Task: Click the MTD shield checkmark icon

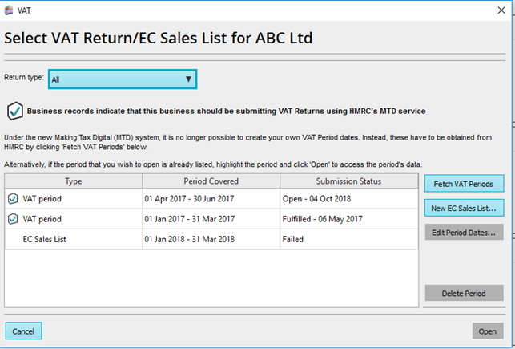Action: tap(14, 110)
